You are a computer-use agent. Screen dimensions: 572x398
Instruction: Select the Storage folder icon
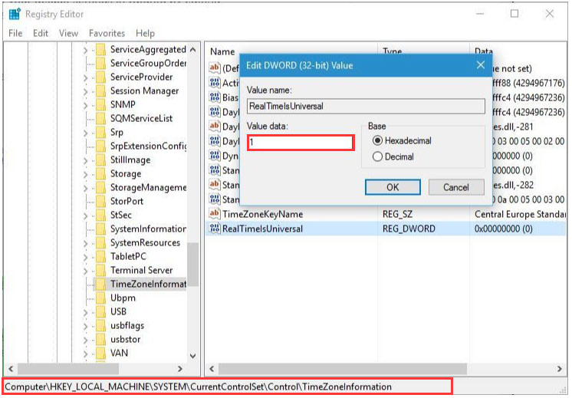[x=100, y=173]
